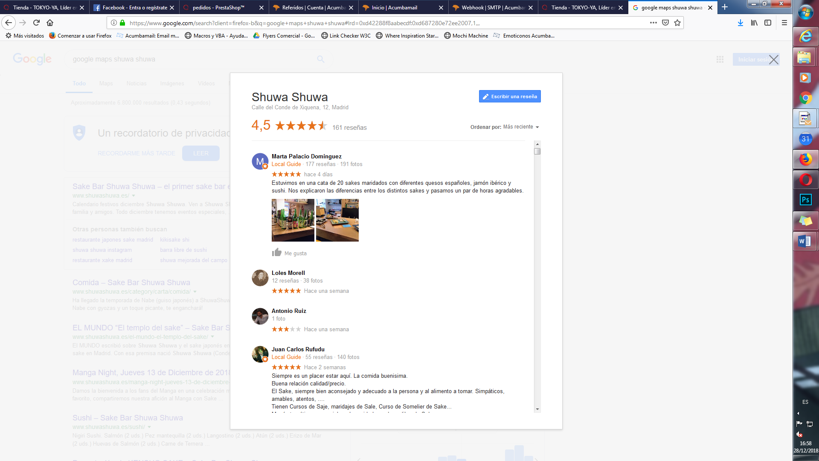This screenshot has width=819, height=461.
Task: Open Where Inspiration Star bookmark
Action: coord(407,36)
